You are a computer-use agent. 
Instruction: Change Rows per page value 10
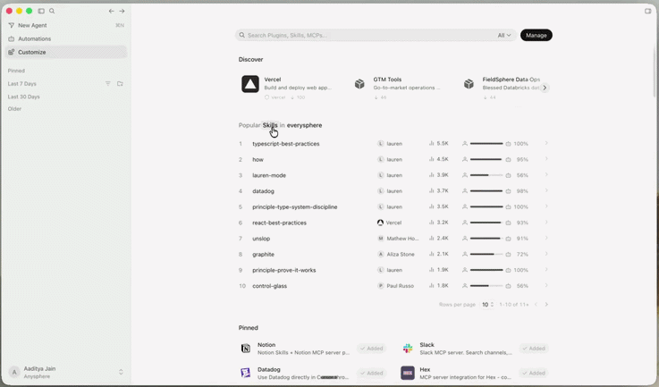click(x=487, y=305)
